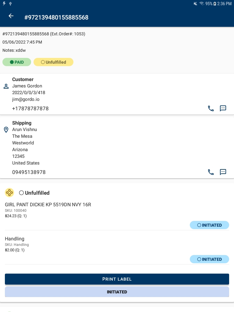Open GIRL PANT DICKIE KP item row

tap(48, 205)
